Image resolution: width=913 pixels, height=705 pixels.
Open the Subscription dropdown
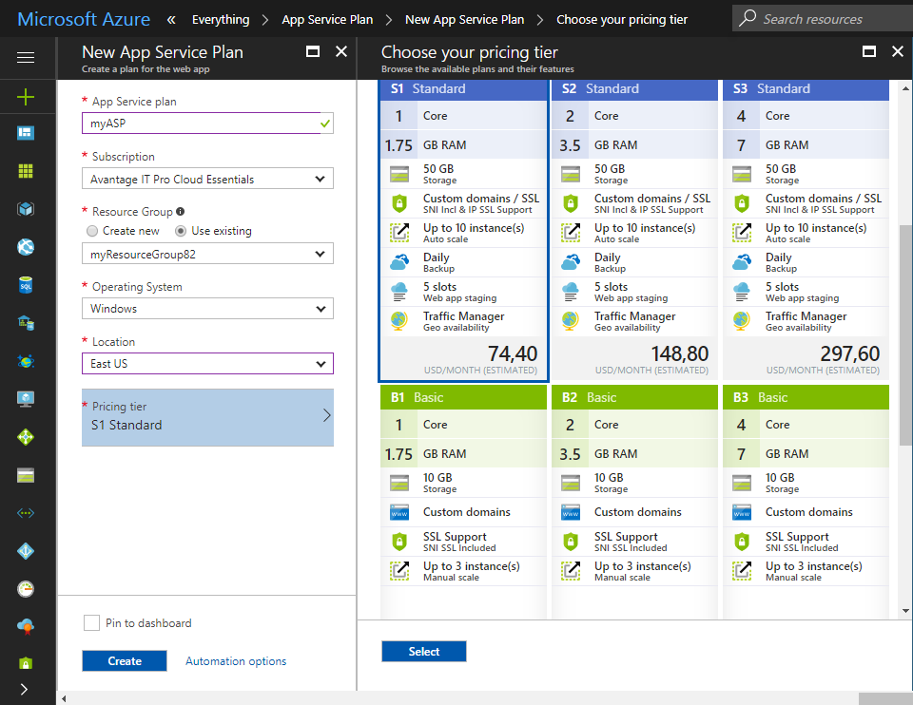[208, 179]
